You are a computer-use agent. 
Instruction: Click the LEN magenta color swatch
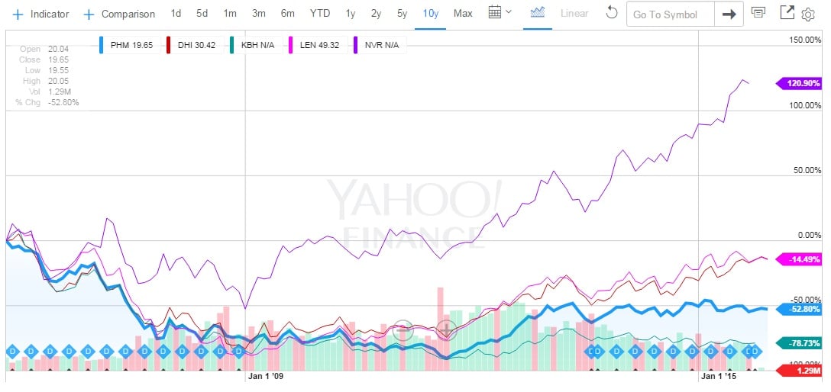pyautogui.click(x=294, y=45)
